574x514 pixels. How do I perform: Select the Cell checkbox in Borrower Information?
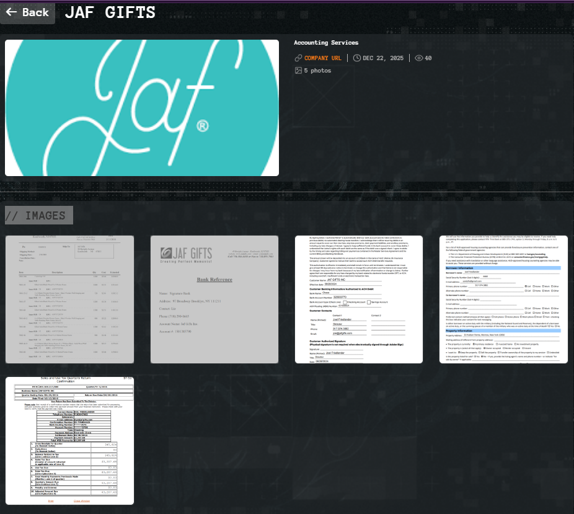pos(526,286)
